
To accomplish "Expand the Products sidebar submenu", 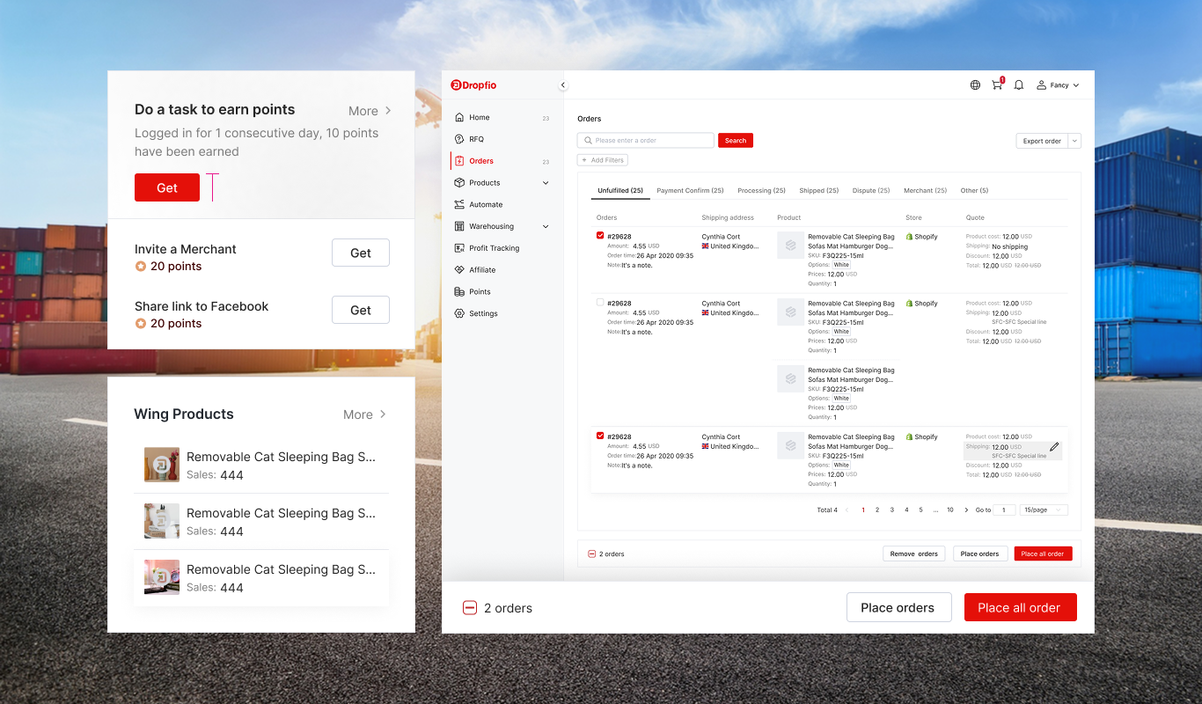I will (546, 183).
